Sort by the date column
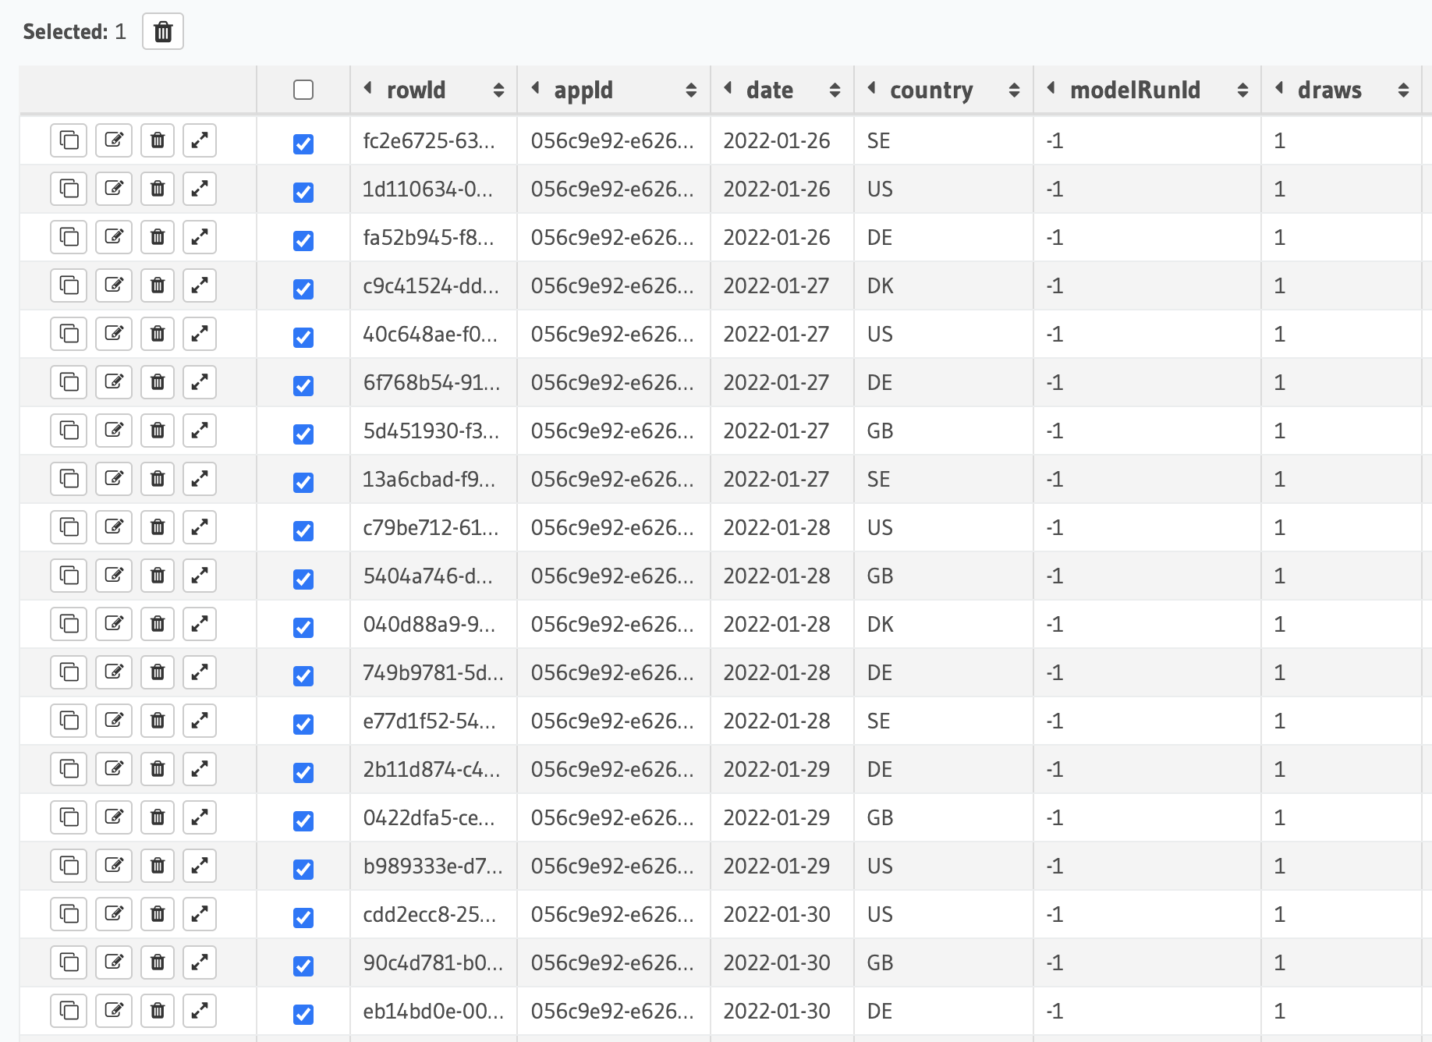Screen dimensions: 1432x1042 (x=835, y=90)
